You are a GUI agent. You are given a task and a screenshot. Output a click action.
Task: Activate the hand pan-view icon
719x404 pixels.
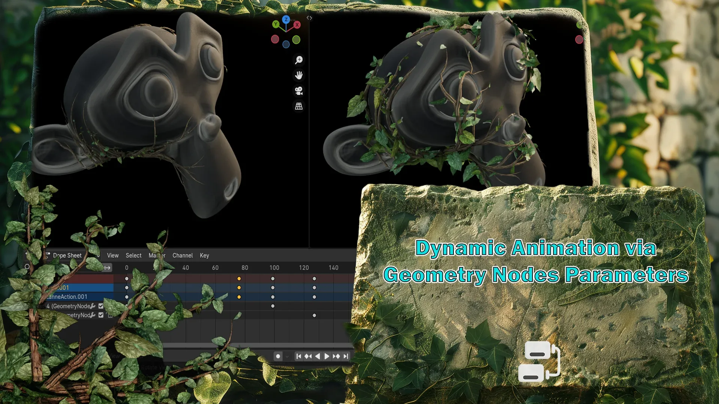point(298,76)
